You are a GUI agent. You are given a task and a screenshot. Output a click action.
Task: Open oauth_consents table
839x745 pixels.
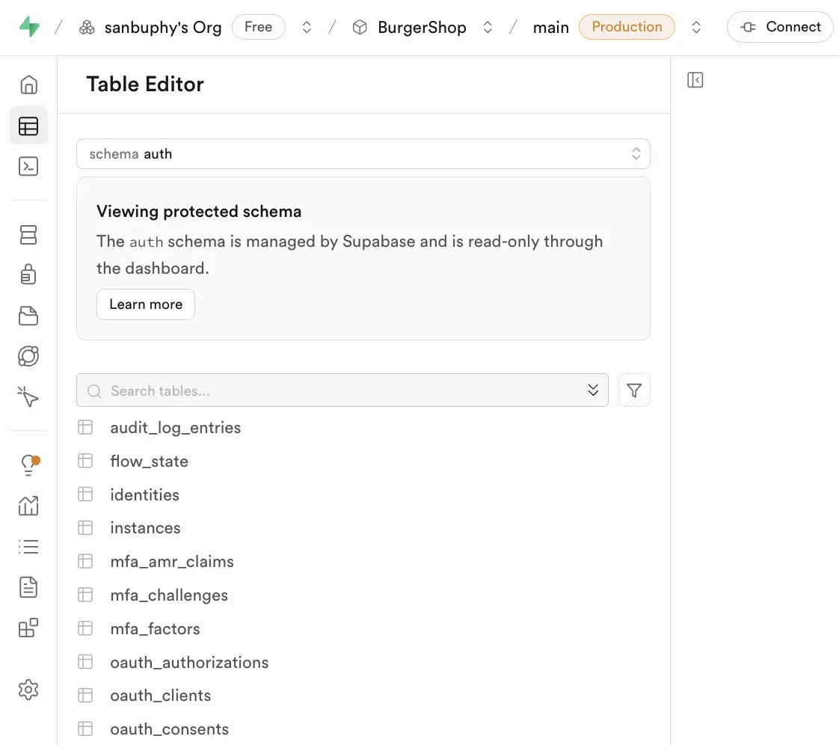coord(170,729)
